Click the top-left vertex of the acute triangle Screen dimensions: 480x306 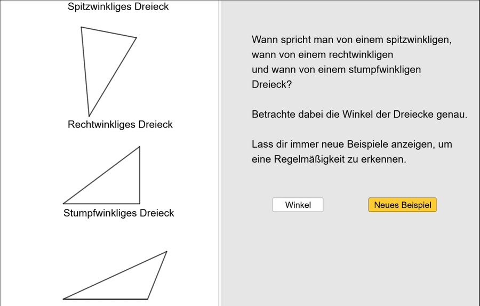coord(82,27)
